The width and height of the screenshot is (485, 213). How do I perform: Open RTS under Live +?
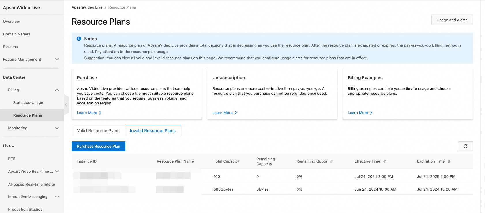pos(12,159)
